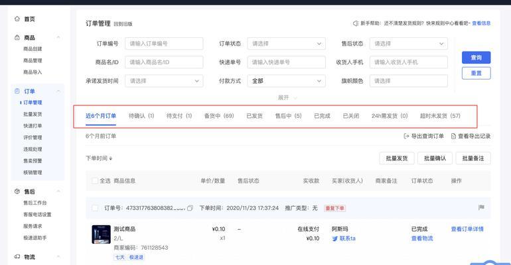Viewport: 511px width, 265px height.
Task: Click the 订单编号 input field
Action: [x=164, y=44]
